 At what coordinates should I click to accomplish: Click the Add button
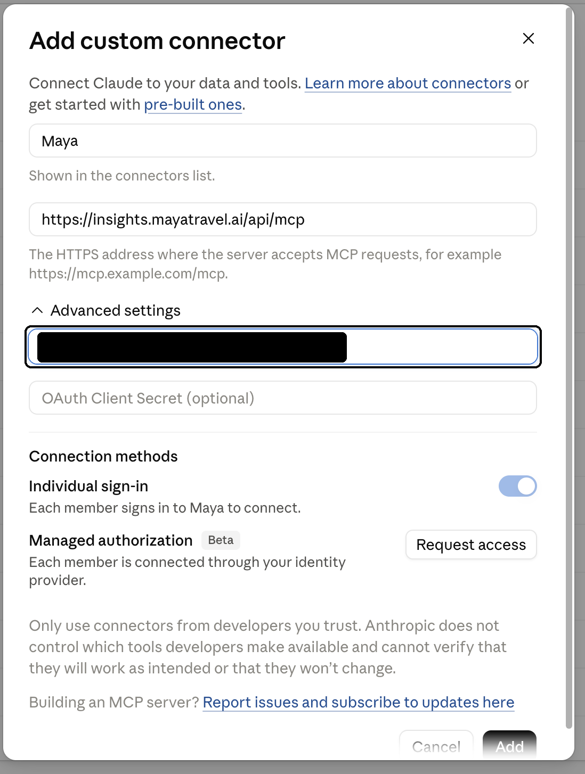click(x=509, y=745)
